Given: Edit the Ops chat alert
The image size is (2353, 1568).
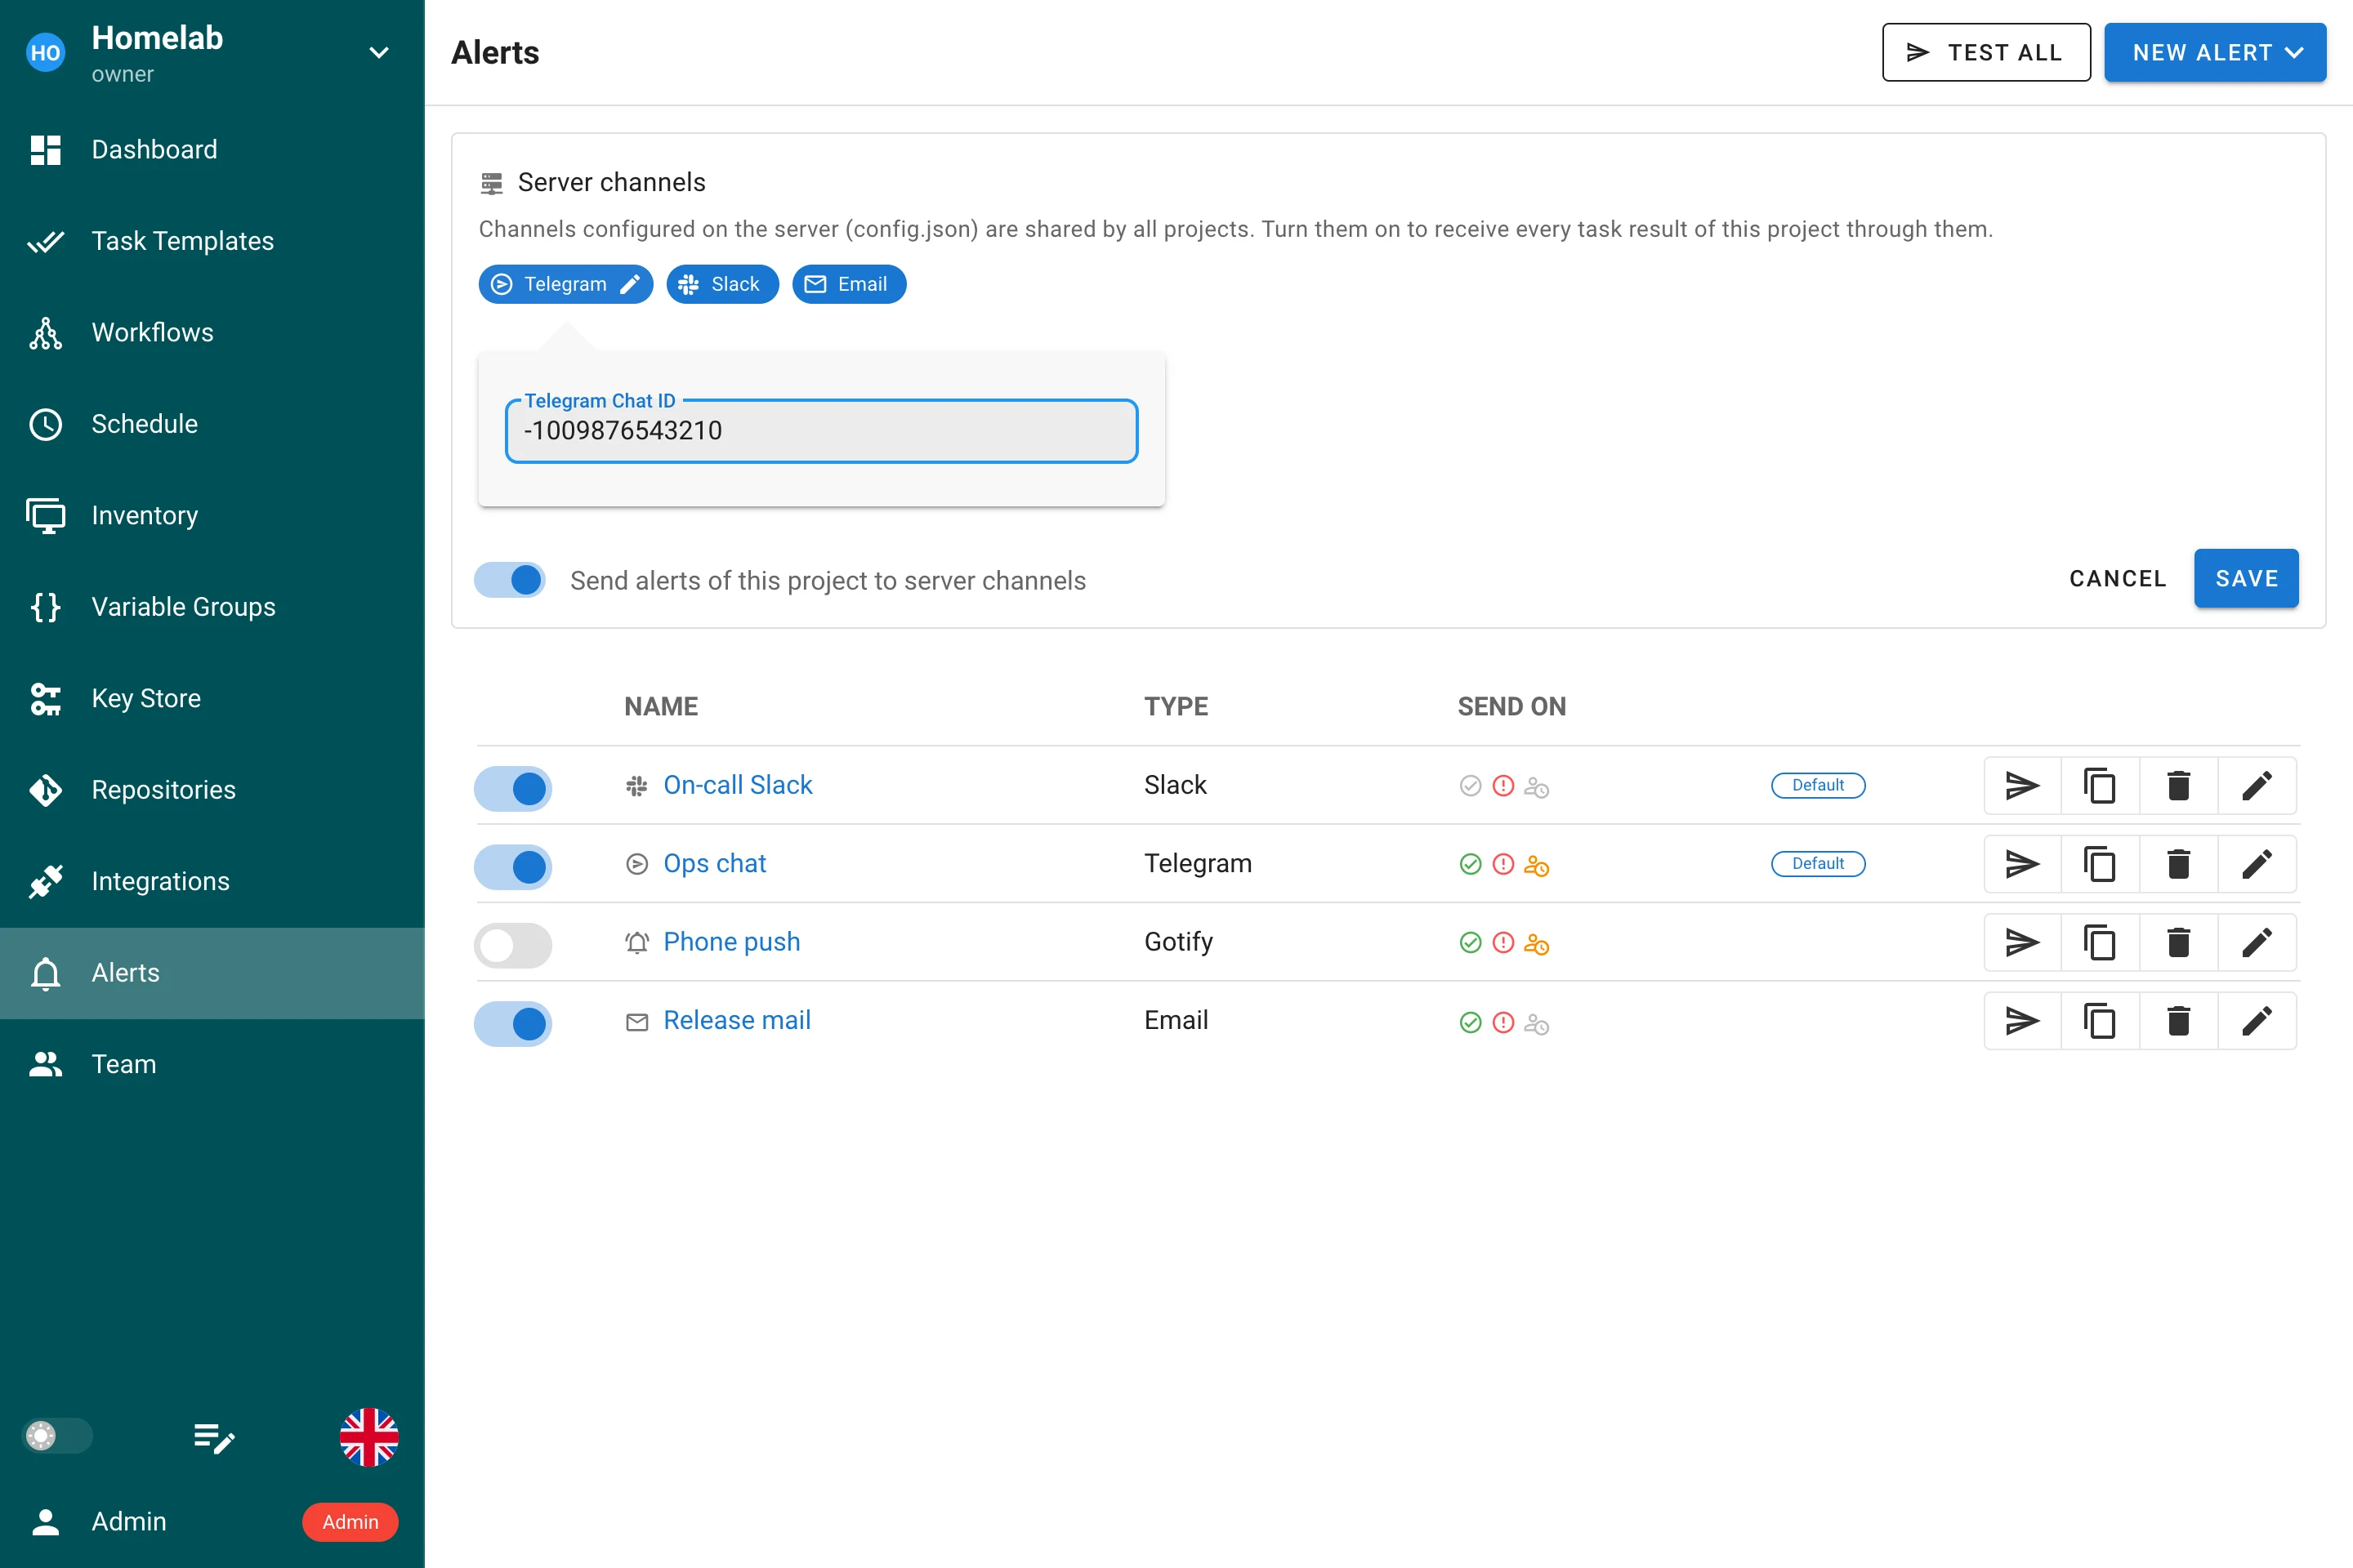Looking at the screenshot, I should [2257, 864].
